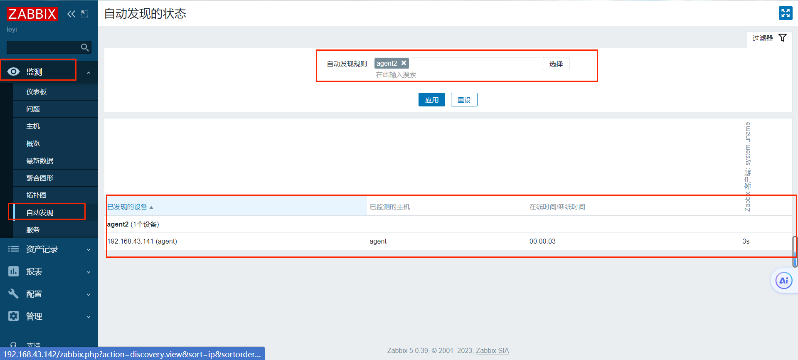This screenshot has width=798, height=360.
Task: Click the 00:00:03 uptime value
Action: [542, 241]
